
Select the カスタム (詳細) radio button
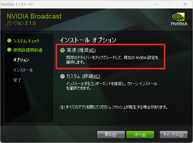pos(62,76)
